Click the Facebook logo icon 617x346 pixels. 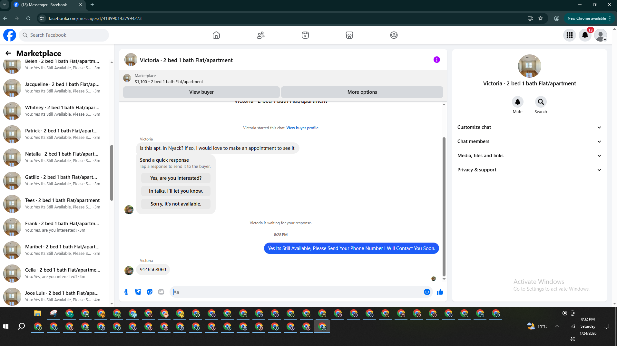10,35
